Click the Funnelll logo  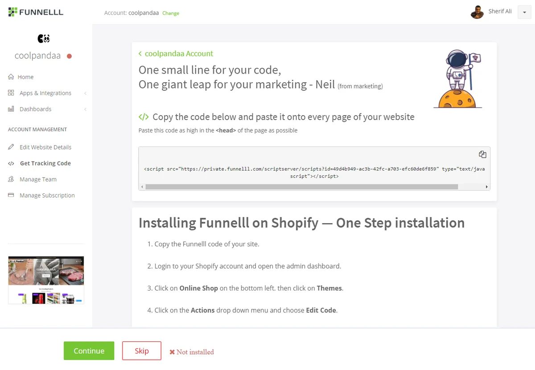coord(36,12)
